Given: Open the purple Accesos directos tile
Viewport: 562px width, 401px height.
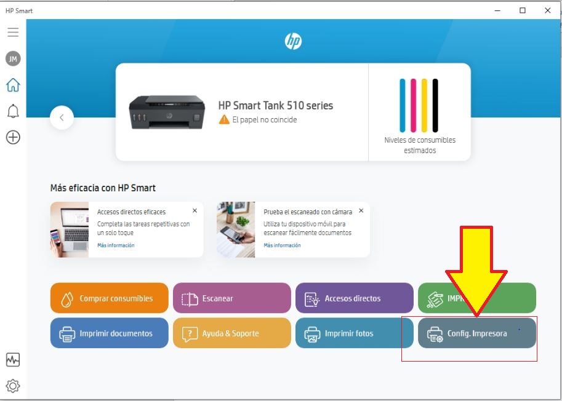Looking at the screenshot, I should point(354,298).
